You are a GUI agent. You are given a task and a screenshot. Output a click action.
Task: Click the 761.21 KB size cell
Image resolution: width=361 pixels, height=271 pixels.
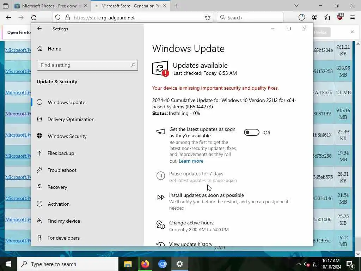pyautogui.click(x=343, y=50)
